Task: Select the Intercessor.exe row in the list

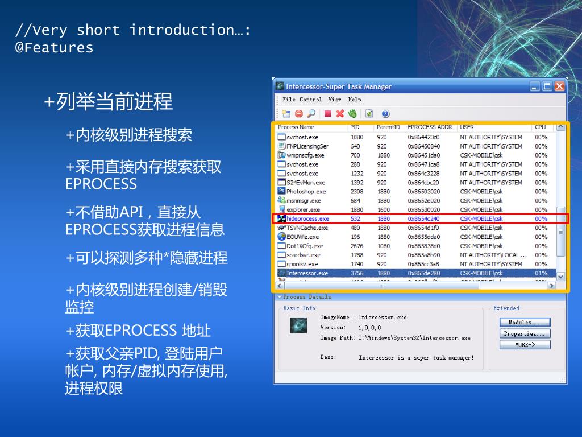Action: (416, 273)
